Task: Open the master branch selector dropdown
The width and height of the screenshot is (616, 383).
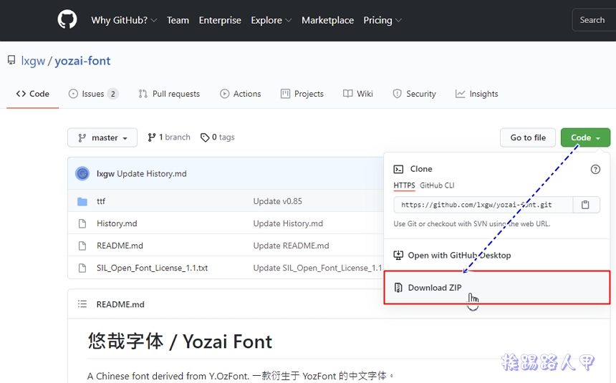Action: pos(102,137)
